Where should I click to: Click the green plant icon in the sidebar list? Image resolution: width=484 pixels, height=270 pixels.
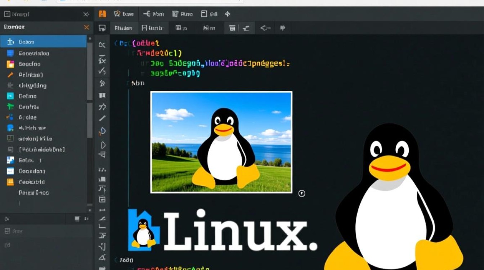click(10, 107)
